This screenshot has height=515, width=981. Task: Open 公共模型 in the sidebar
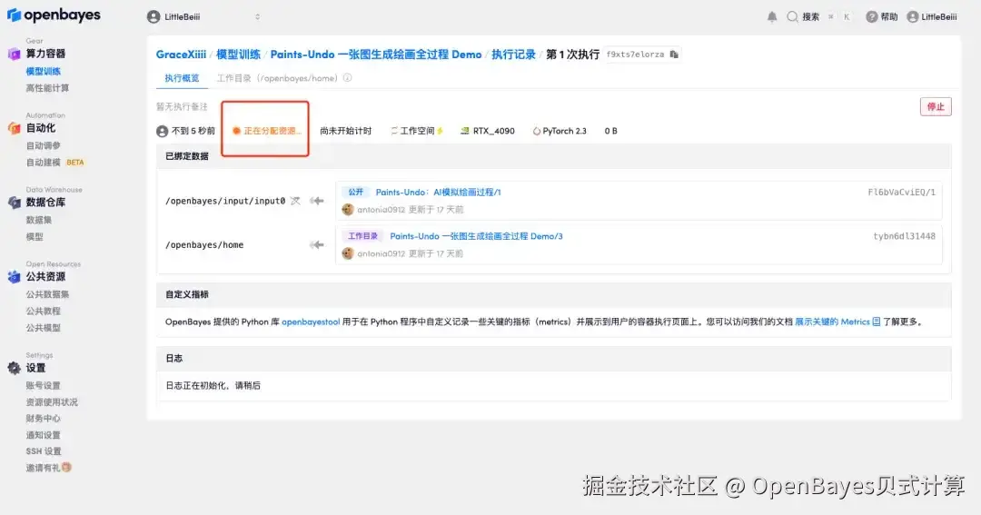coord(44,328)
